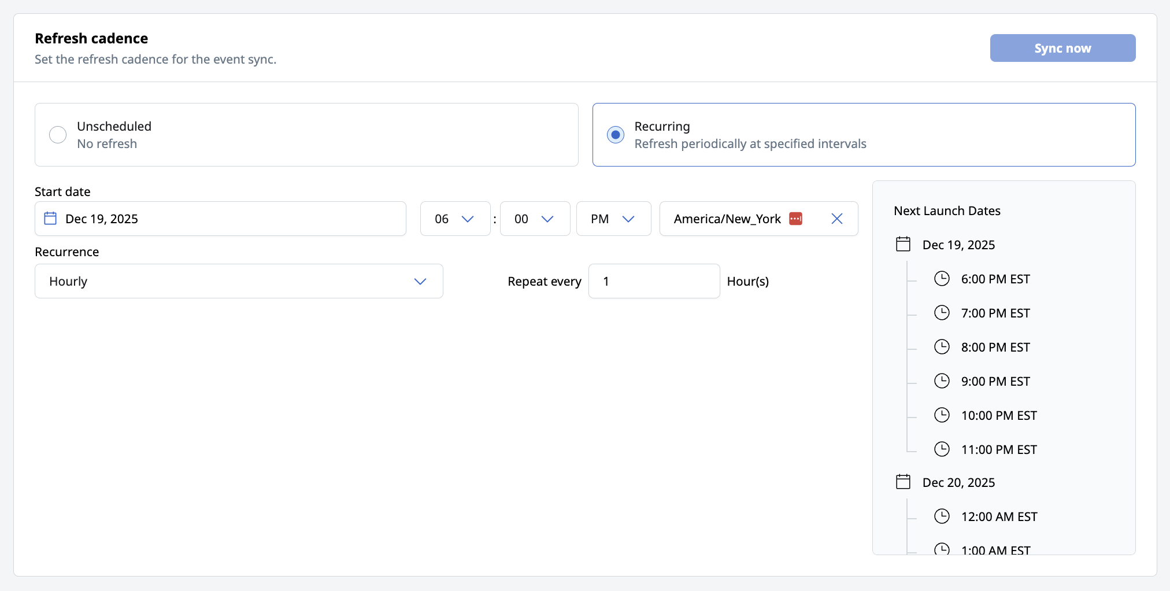The width and height of the screenshot is (1170, 591).
Task: Click the 11:00 PM EST launch time text
Action: pyautogui.click(x=999, y=450)
